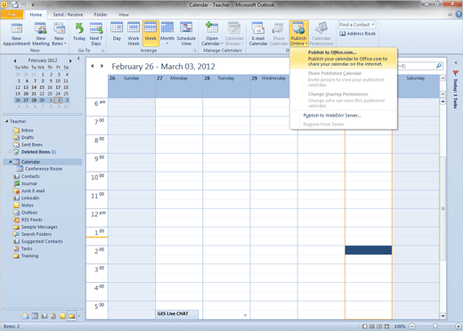Open the Tasks folder

pos(27,248)
